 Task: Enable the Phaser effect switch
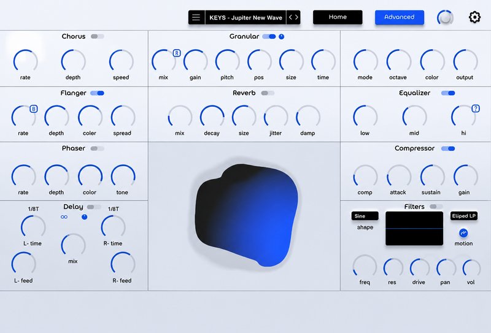(x=98, y=148)
